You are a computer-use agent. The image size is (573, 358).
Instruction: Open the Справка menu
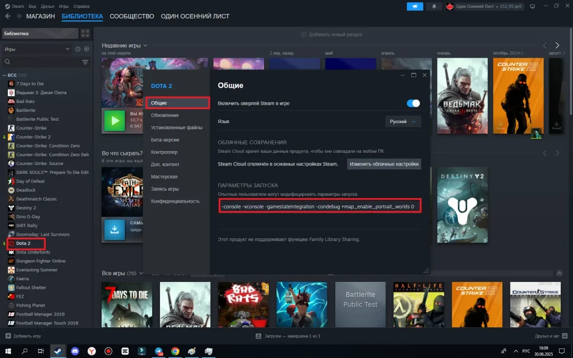81,6
